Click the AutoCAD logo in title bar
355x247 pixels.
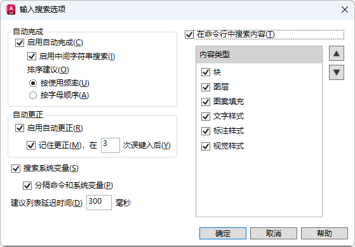click(11, 10)
